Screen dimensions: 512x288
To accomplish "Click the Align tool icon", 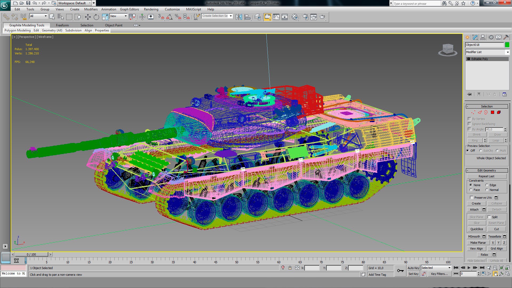I will (247, 17).
